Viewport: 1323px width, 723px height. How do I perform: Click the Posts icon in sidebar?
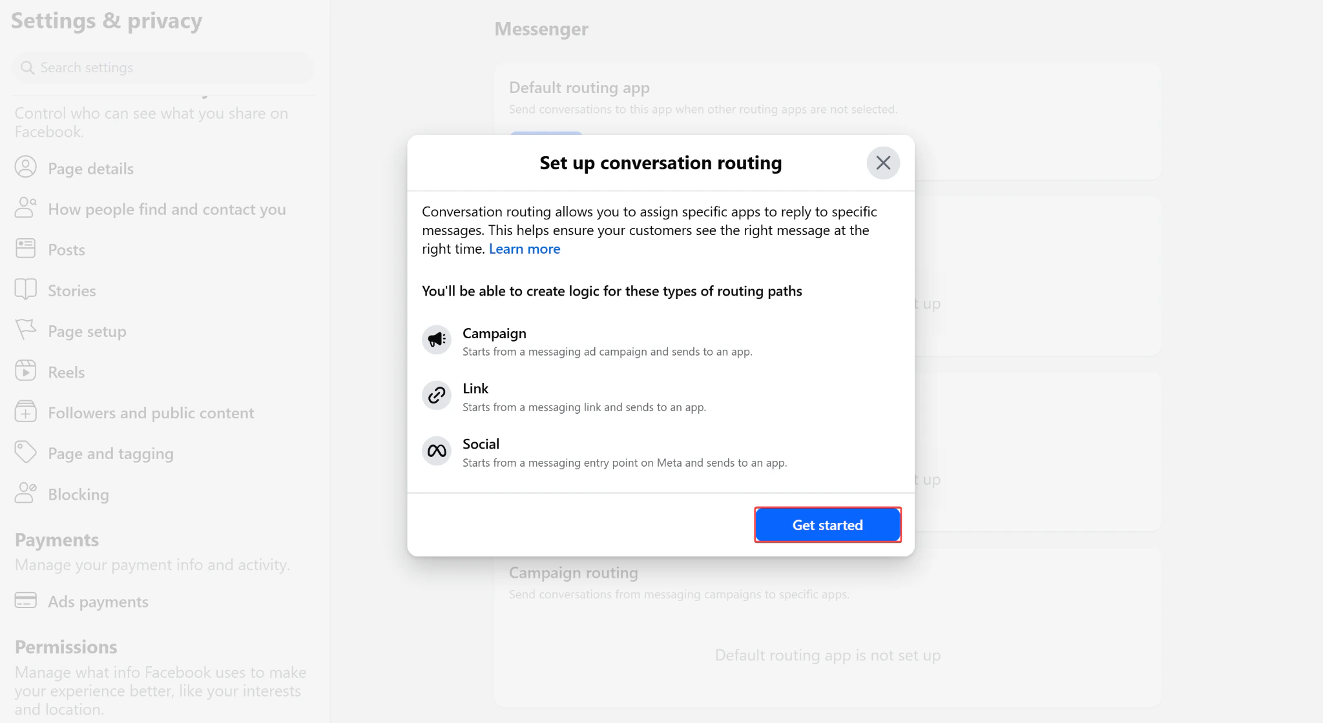[26, 249]
